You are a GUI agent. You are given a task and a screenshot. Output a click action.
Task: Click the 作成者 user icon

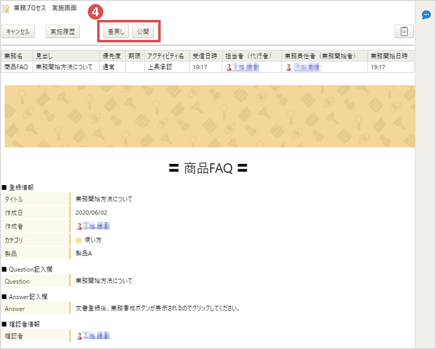(79, 226)
